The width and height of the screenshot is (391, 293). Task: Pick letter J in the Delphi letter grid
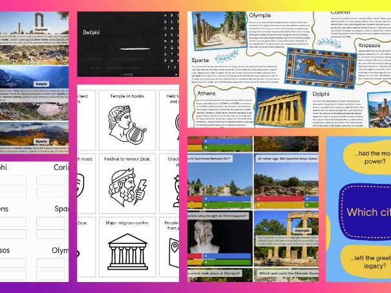click(165, 35)
